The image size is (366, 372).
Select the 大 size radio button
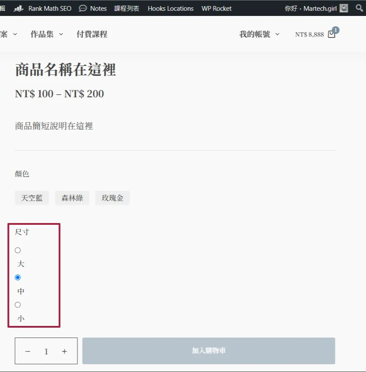click(18, 250)
